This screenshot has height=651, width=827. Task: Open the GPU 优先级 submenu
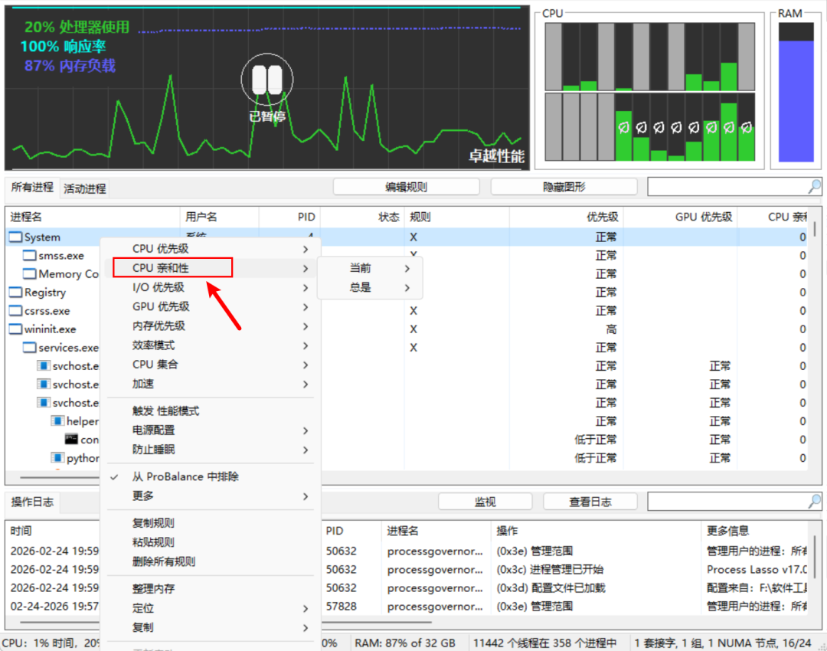211,306
